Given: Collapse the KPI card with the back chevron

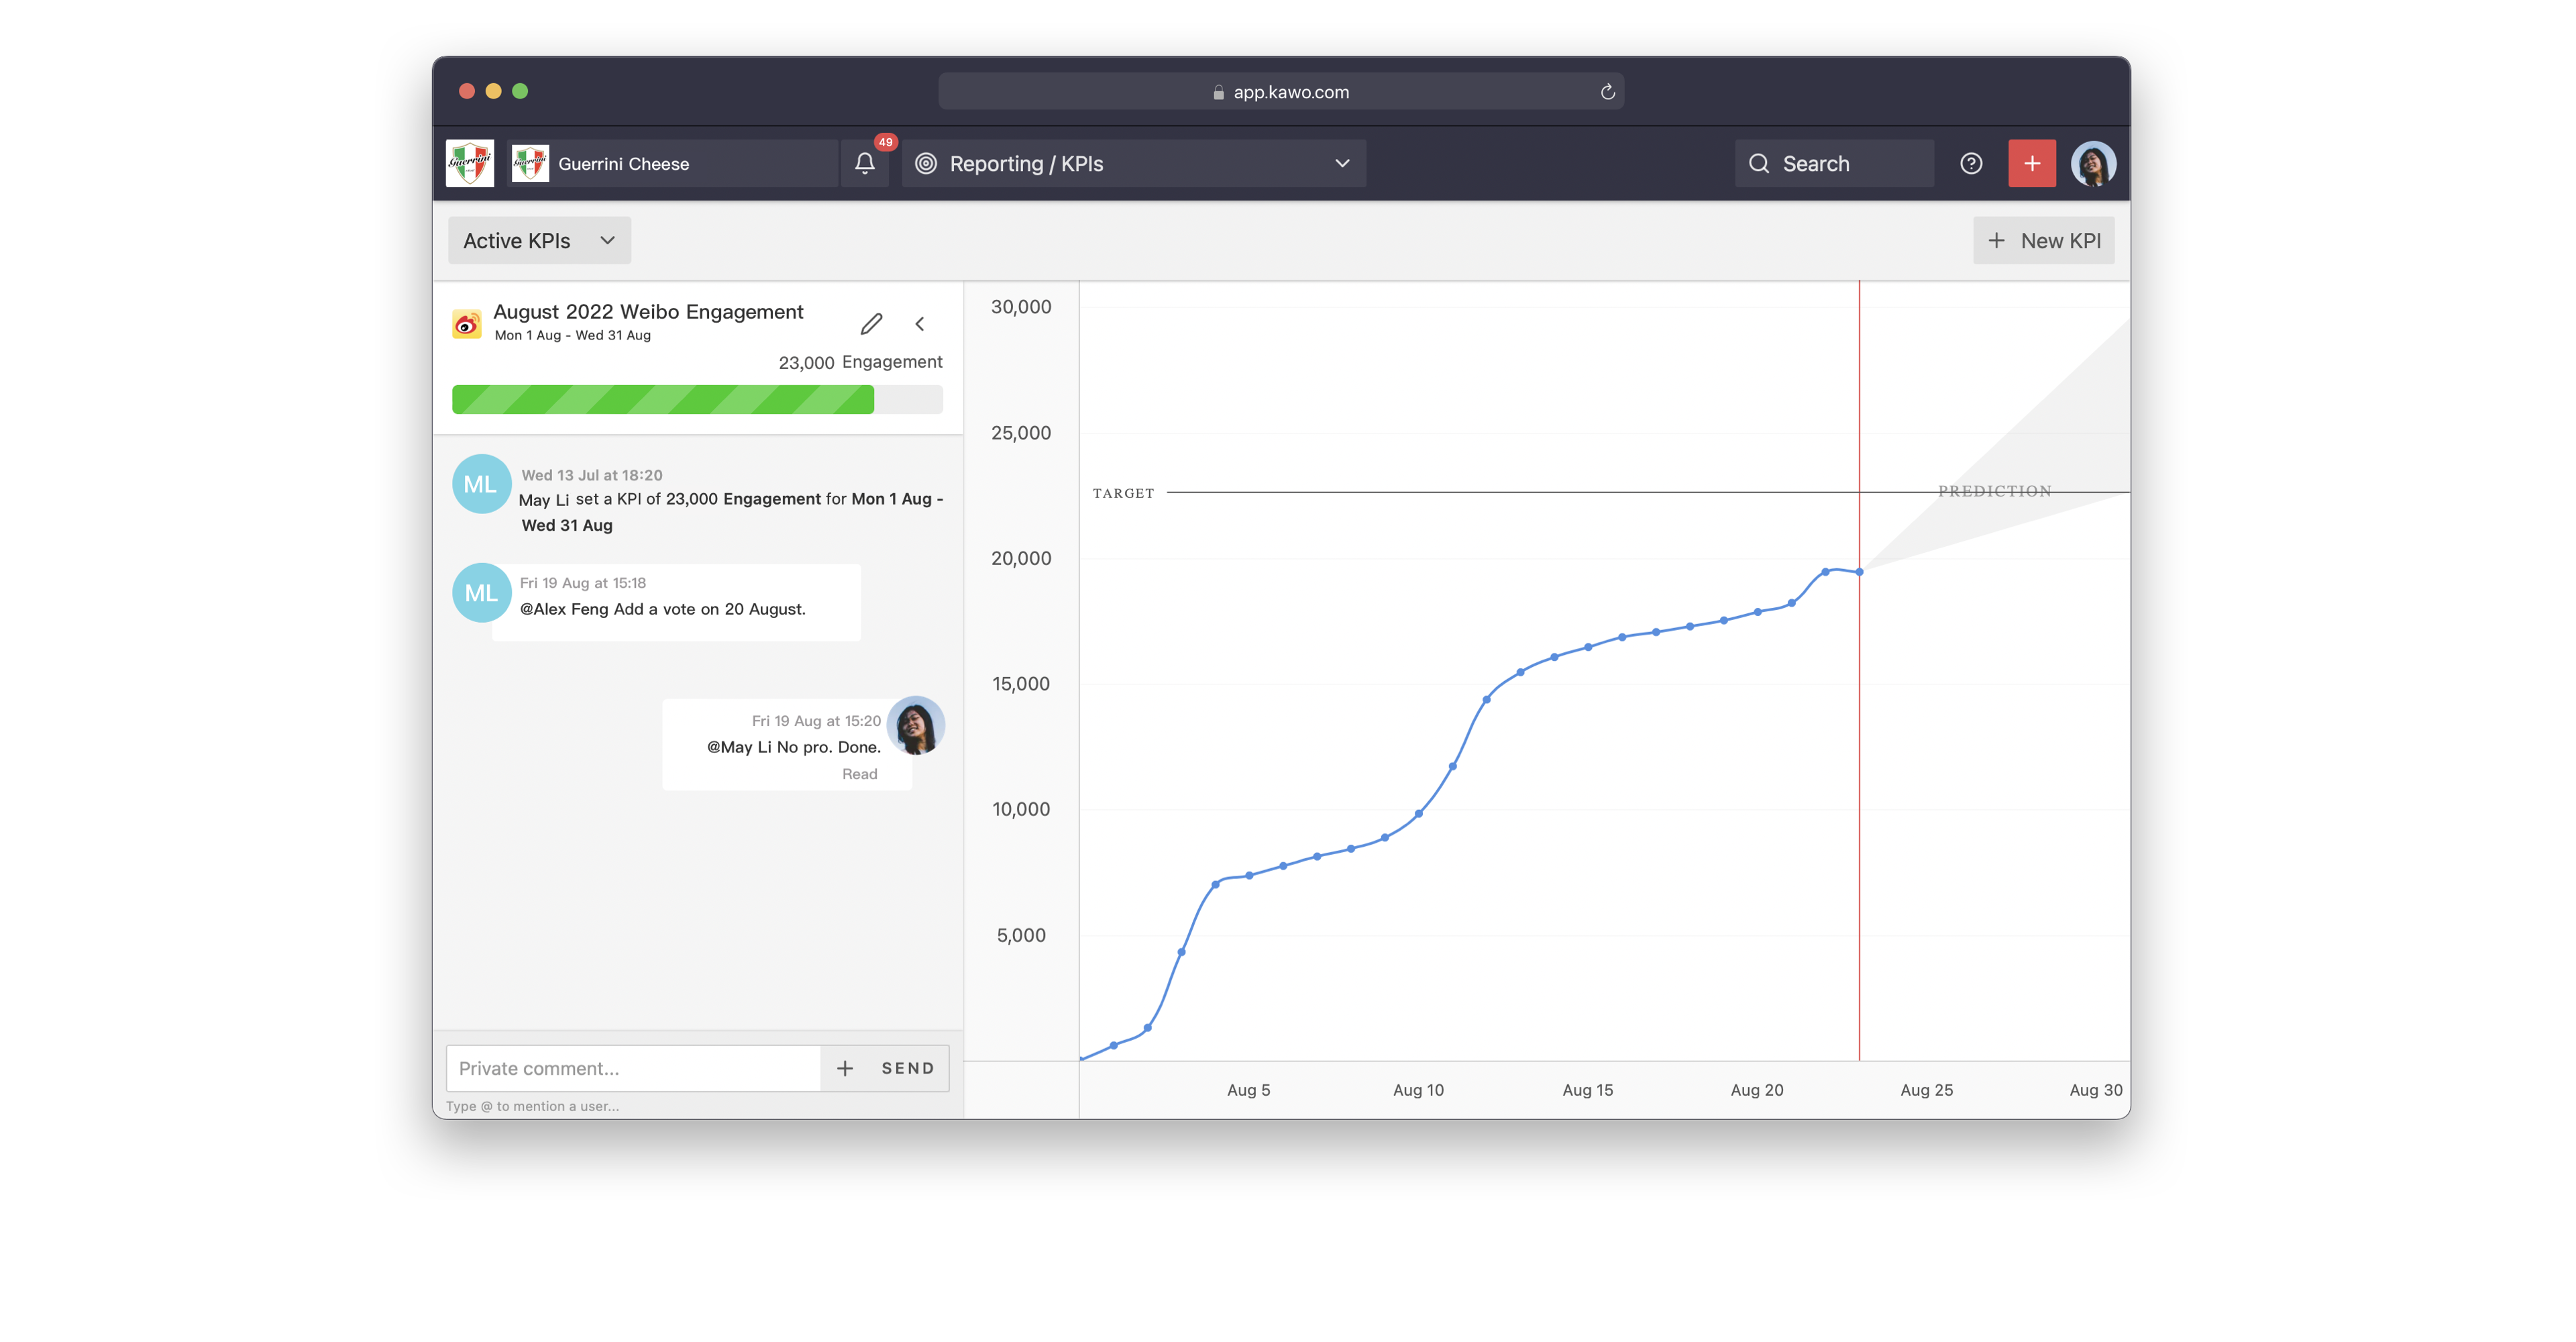Looking at the screenshot, I should pos(919,323).
